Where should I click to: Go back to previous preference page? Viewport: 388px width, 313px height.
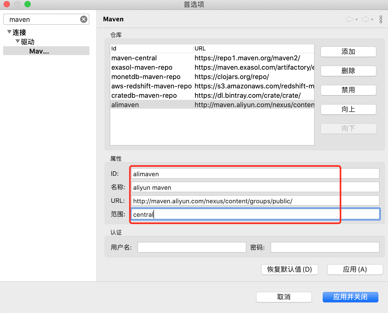[350, 19]
